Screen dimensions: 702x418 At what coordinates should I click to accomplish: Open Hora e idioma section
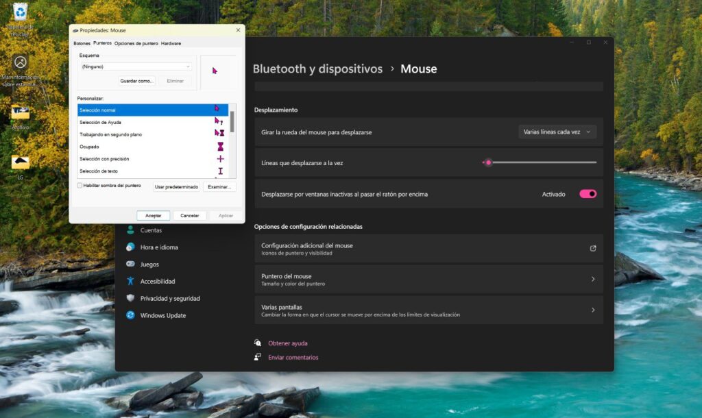(x=159, y=247)
